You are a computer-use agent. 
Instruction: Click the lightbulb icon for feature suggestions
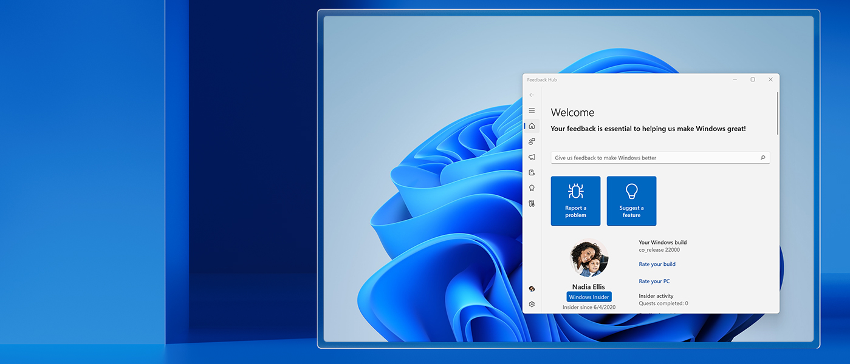[x=631, y=190]
